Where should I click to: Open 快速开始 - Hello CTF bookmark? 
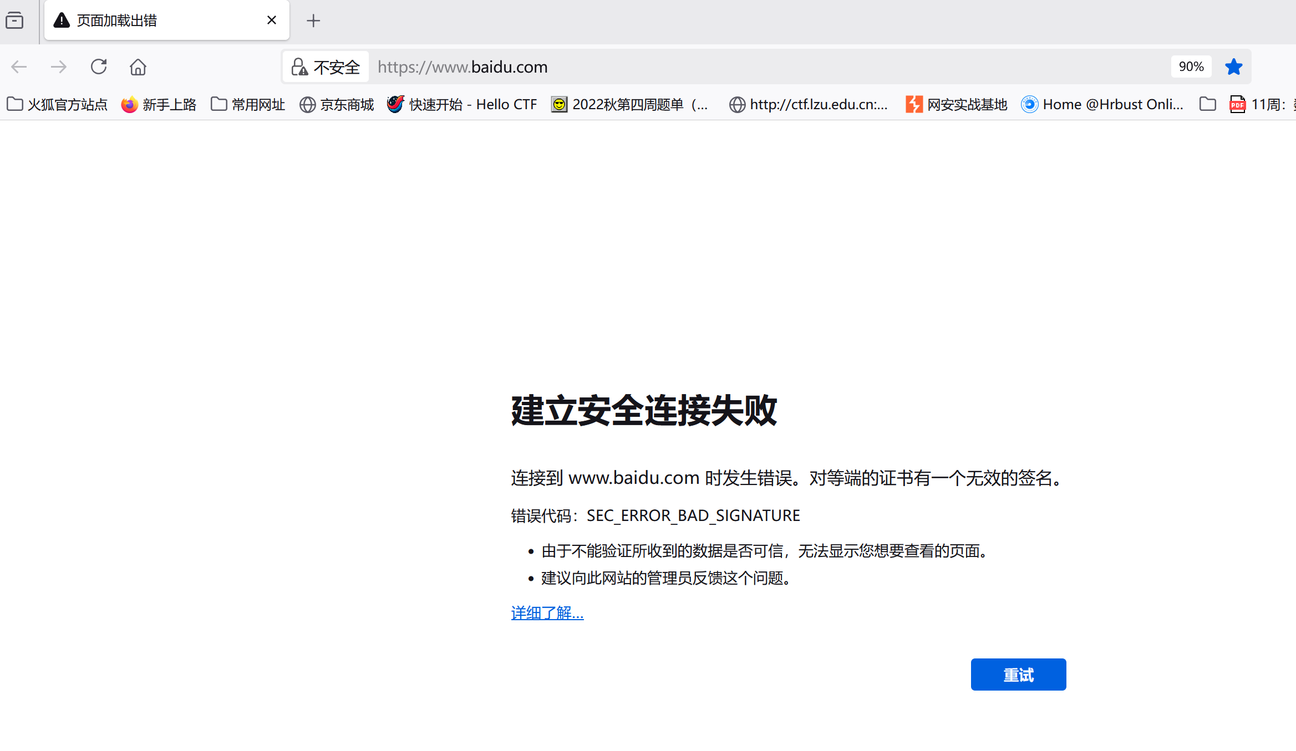click(x=463, y=104)
